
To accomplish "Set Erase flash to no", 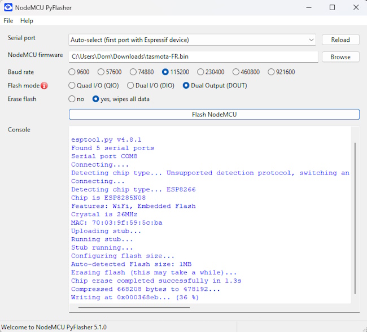I will point(76,99).
